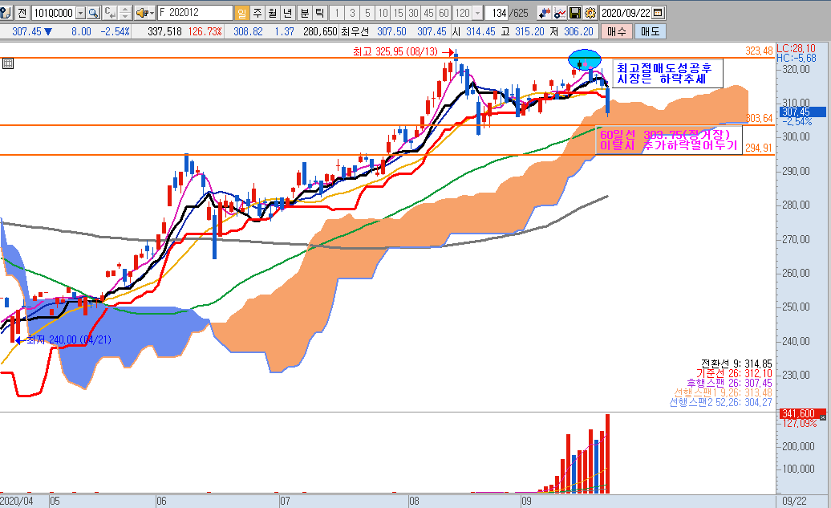Select the 틱 tick period toggle
The image size is (831, 508).
(320, 13)
